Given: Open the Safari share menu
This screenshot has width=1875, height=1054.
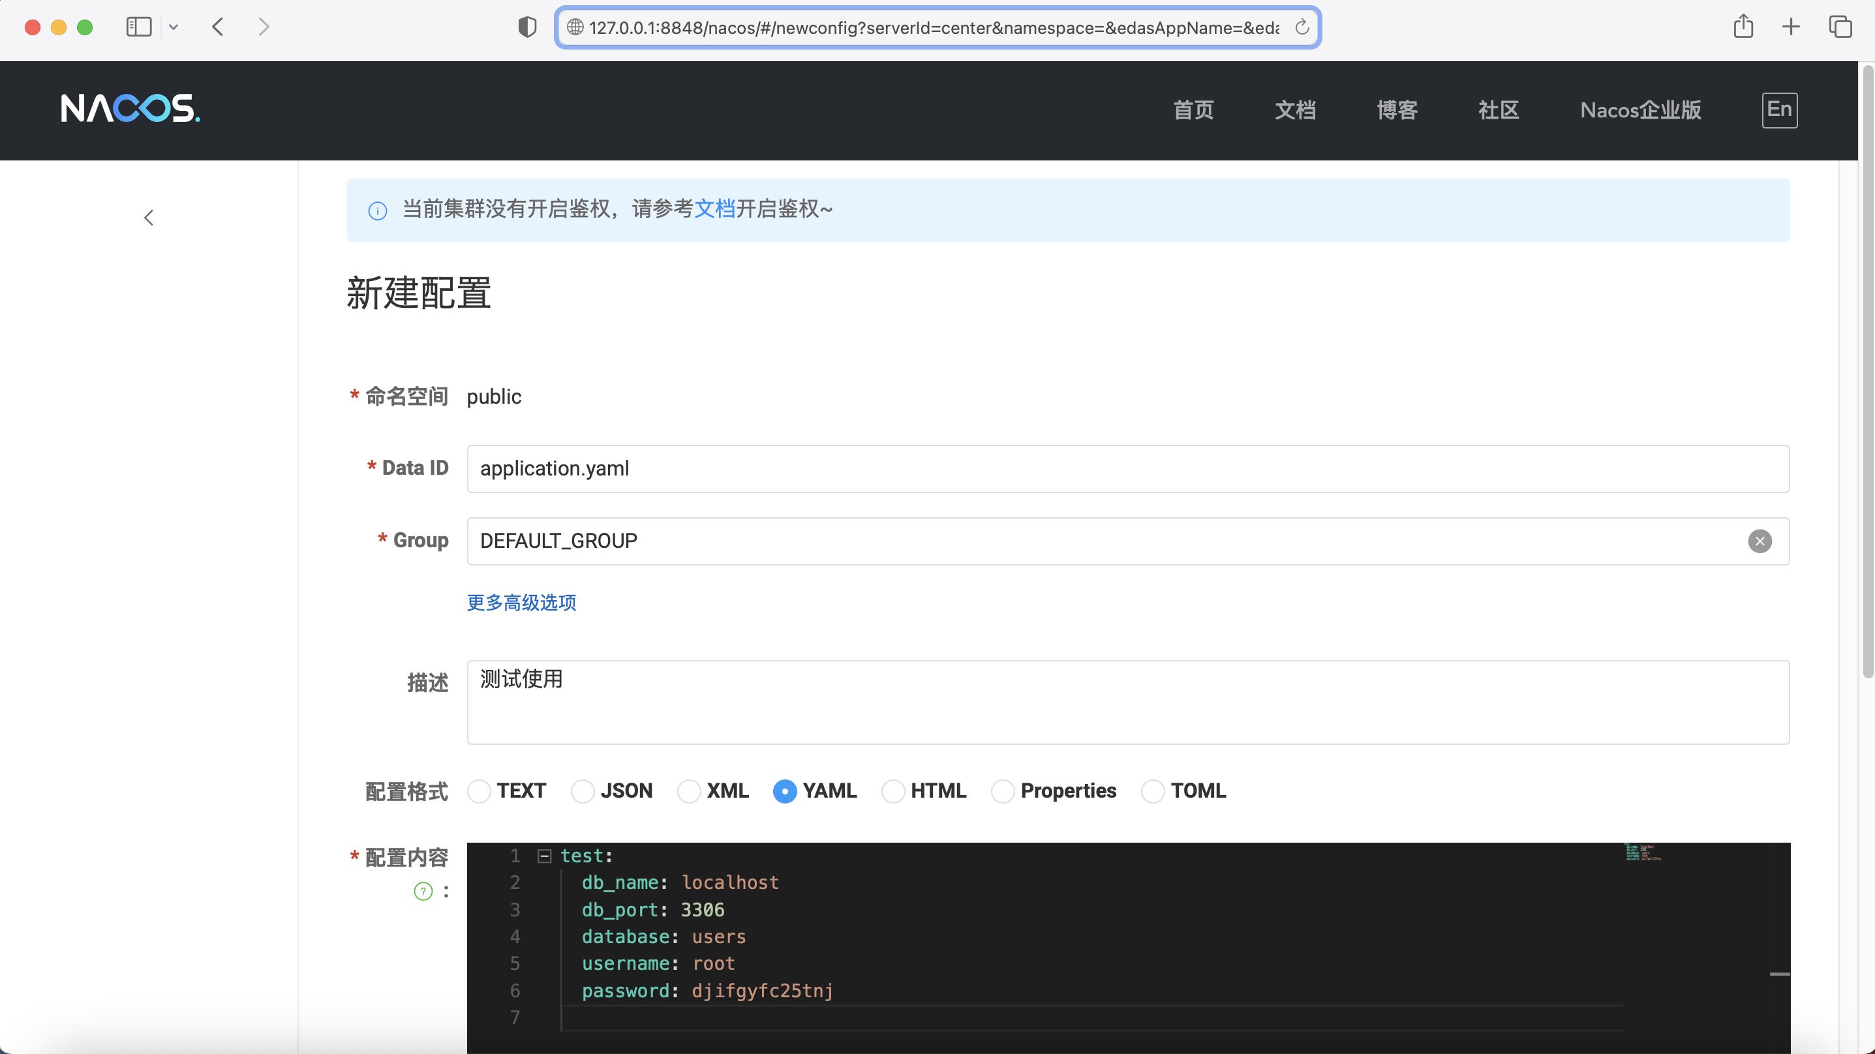Looking at the screenshot, I should [1743, 27].
